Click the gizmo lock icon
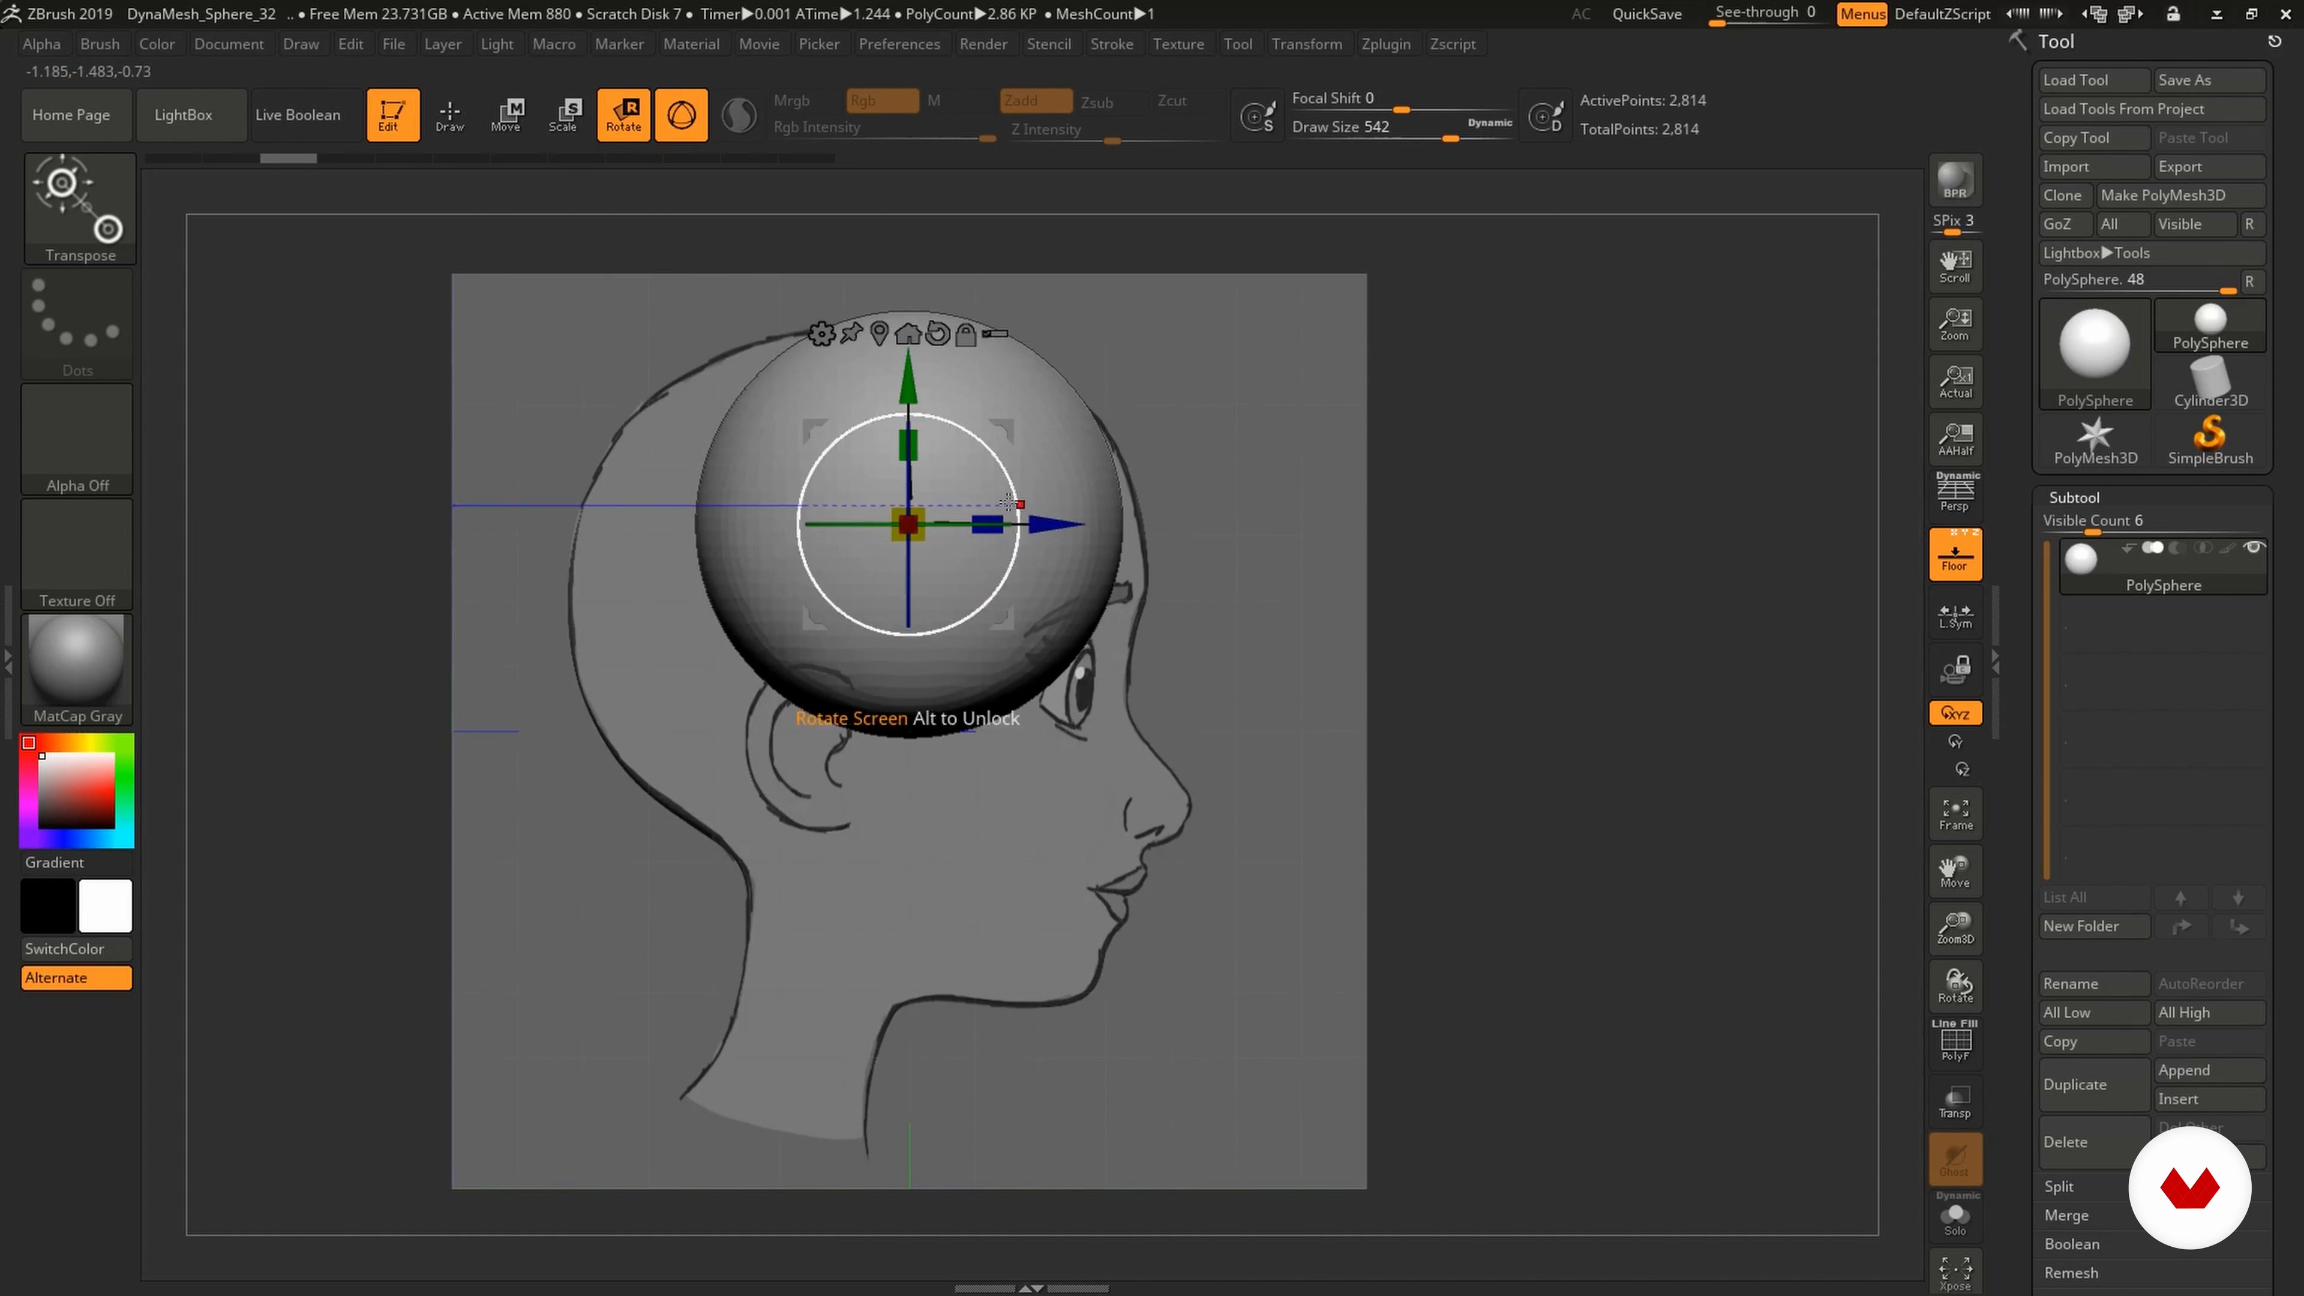This screenshot has width=2304, height=1296. (x=966, y=335)
